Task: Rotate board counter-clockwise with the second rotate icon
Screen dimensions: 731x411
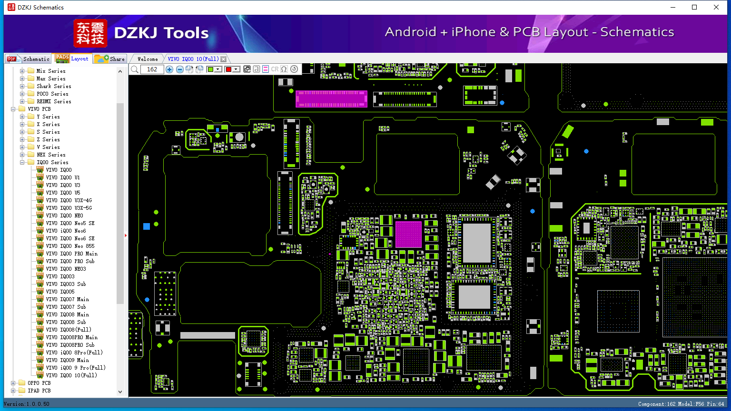Action: (x=199, y=69)
